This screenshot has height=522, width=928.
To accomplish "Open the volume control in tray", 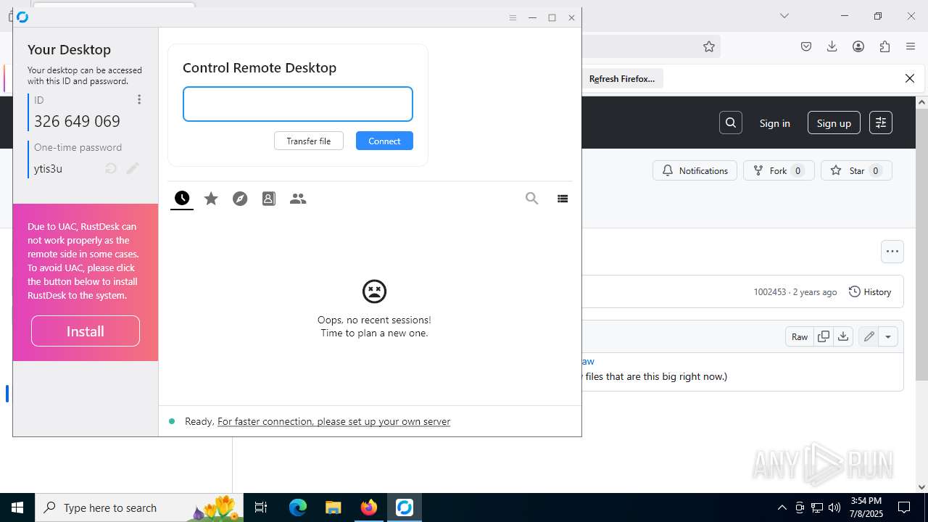I will (x=834, y=507).
